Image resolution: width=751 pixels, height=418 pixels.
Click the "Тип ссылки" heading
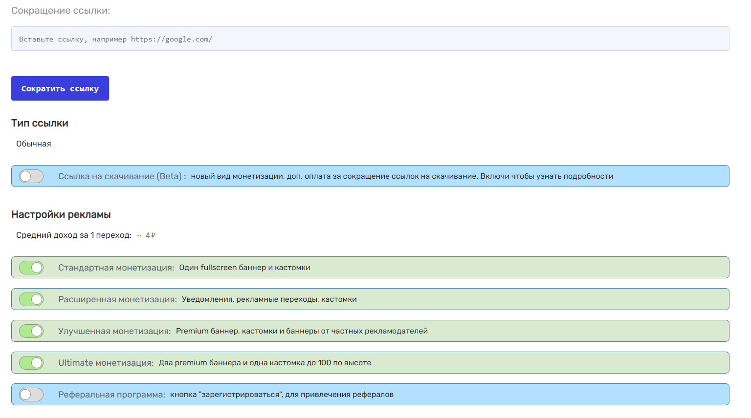40,124
